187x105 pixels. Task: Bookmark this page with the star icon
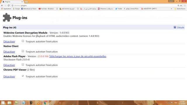181,6
